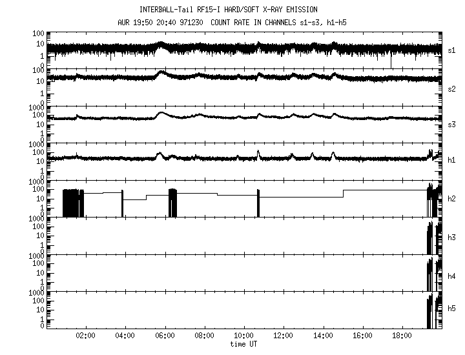Image resolution: width=465 pixels, height=355 pixels.
Task: Select the 04:00 time axis tick label
Action: [x=125, y=336]
